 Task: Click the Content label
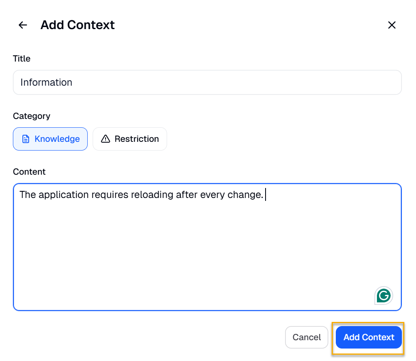click(29, 172)
